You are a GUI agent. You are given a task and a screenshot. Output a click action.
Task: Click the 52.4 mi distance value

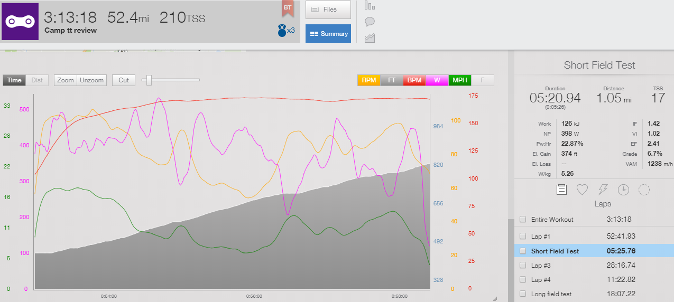tap(128, 17)
